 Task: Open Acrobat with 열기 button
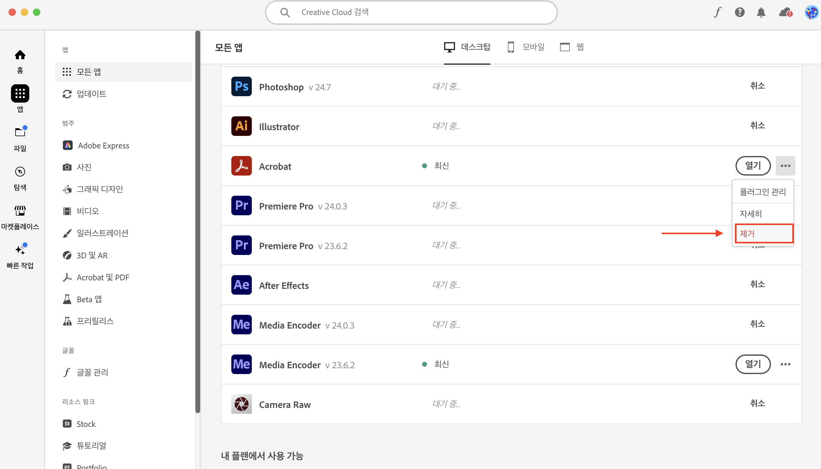point(753,165)
